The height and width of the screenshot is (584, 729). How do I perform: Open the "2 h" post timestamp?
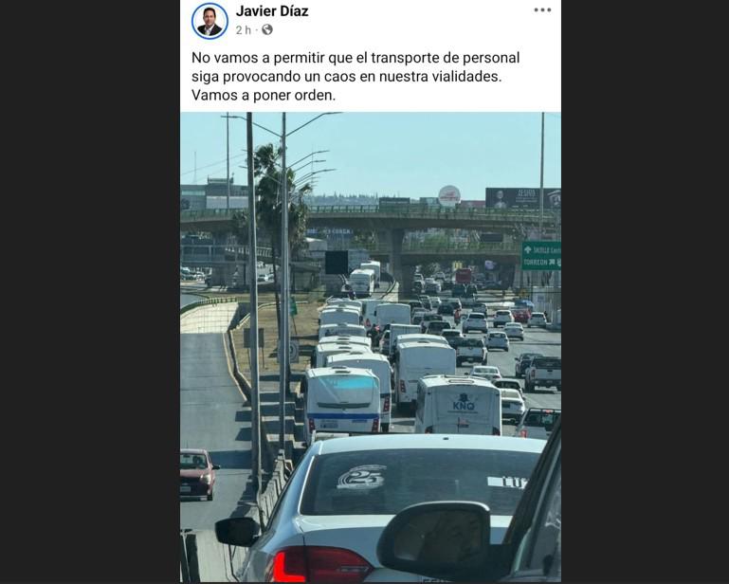click(x=243, y=30)
